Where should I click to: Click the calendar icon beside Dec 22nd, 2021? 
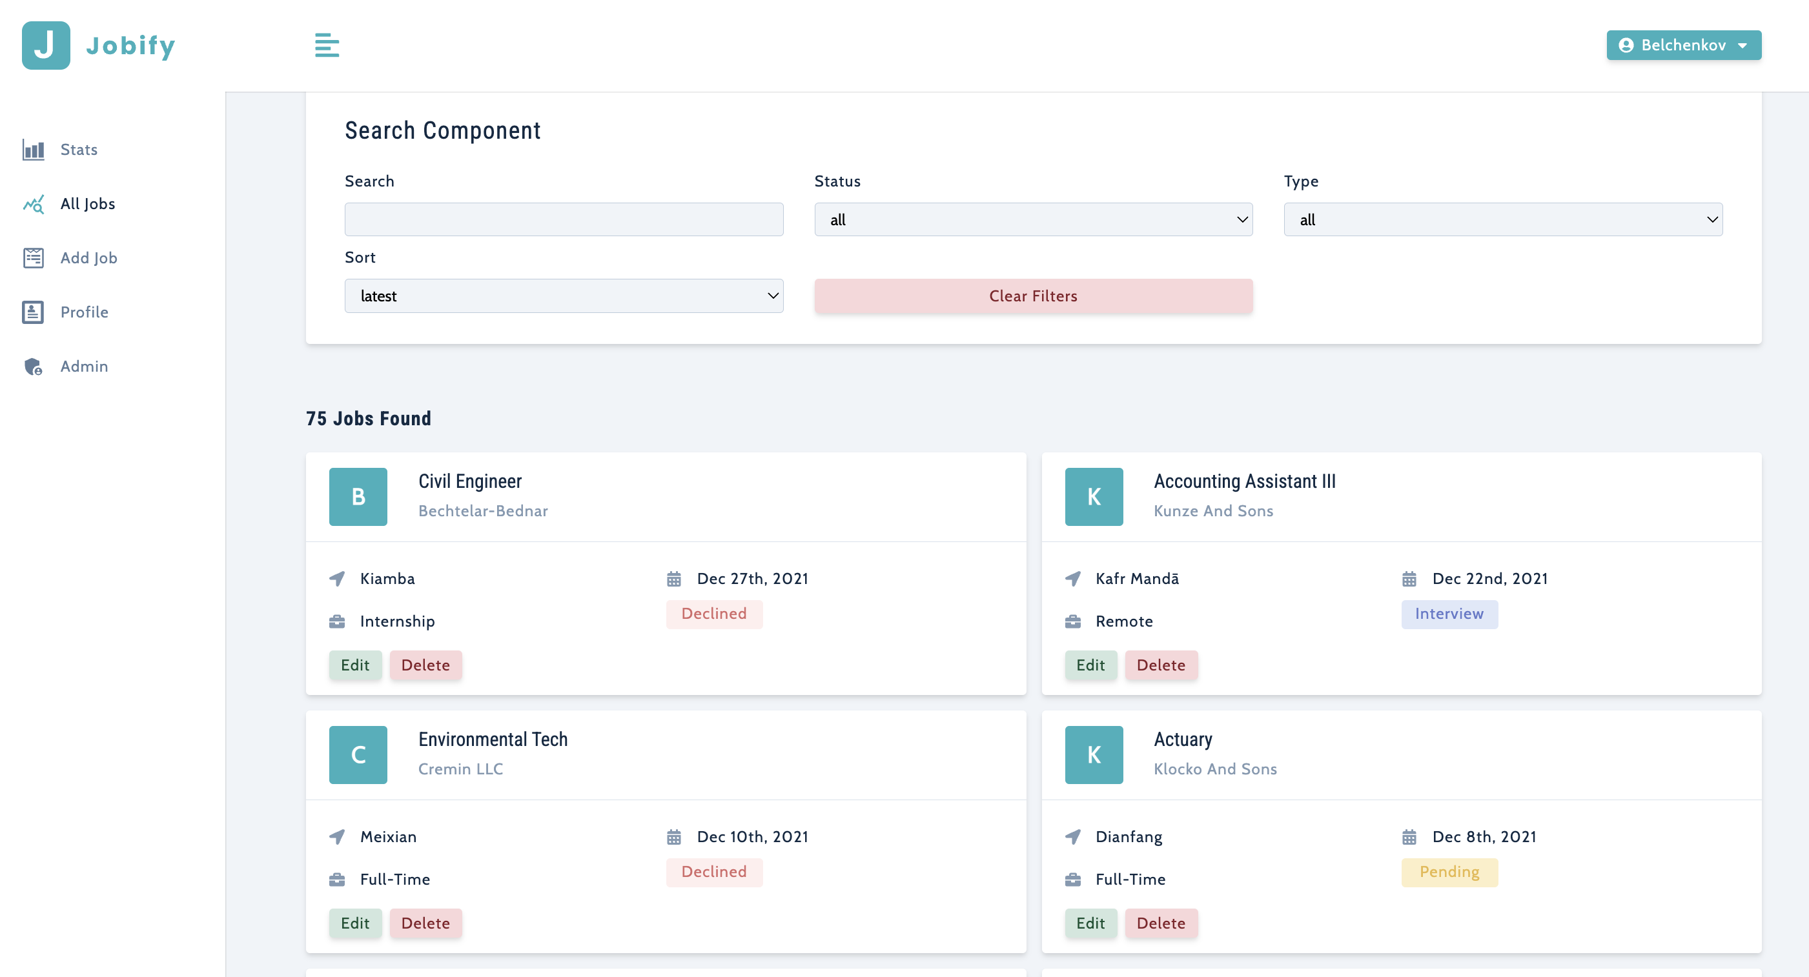(x=1409, y=579)
